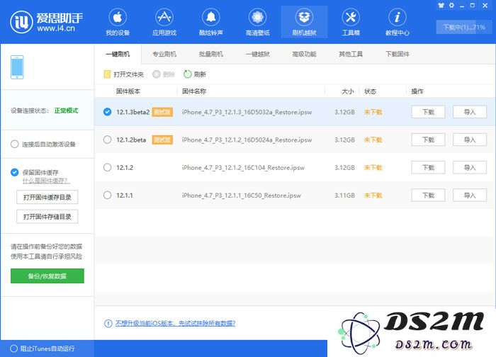Screen dimensions: 496x357
Task: Open 高清壁纸 wallpapers section
Action: [257, 22]
